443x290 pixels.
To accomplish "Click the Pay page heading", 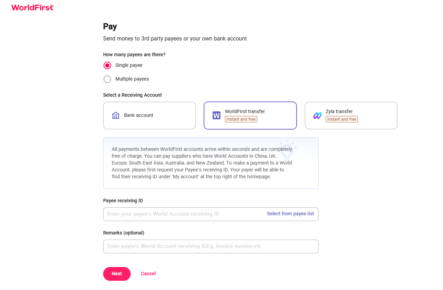I will click(110, 26).
